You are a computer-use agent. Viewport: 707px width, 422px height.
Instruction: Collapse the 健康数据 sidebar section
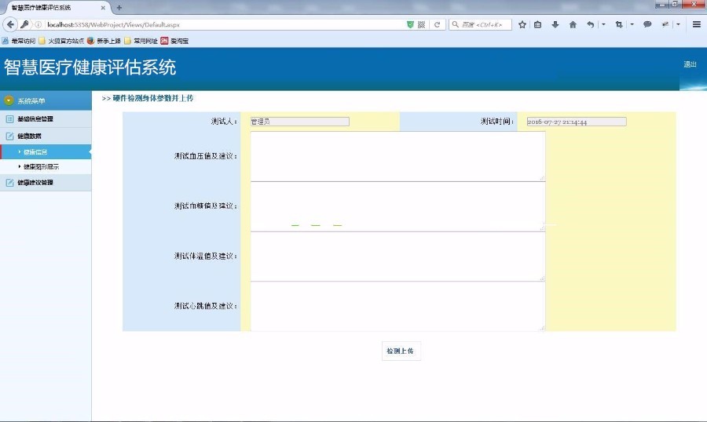point(29,136)
